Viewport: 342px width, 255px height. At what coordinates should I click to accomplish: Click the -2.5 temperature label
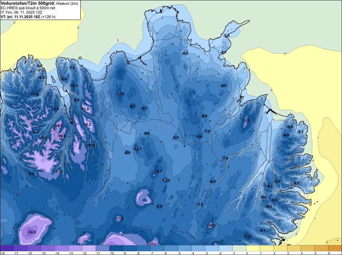point(227,36)
